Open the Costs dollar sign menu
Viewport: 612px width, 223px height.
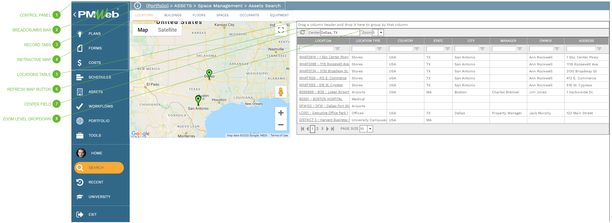click(x=80, y=63)
